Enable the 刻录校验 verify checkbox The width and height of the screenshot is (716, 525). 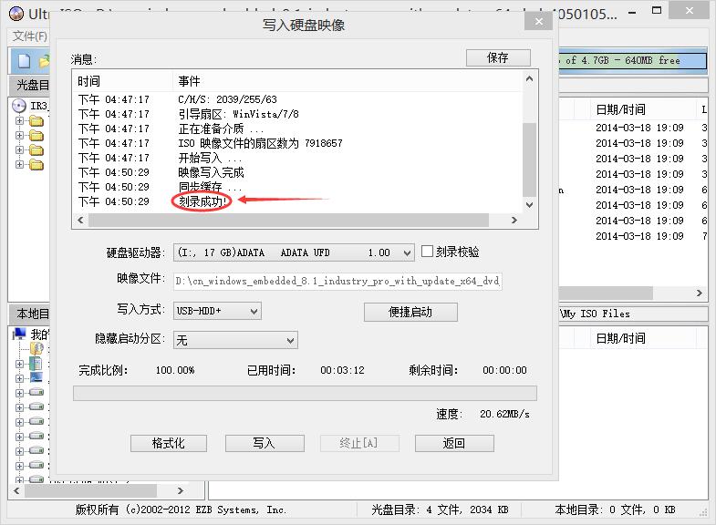(427, 252)
